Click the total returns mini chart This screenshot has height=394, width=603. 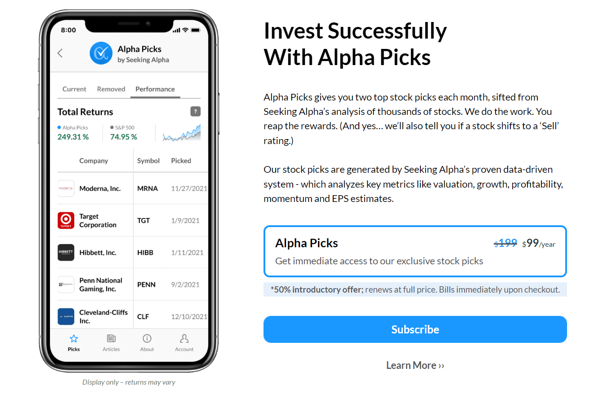[x=182, y=133]
